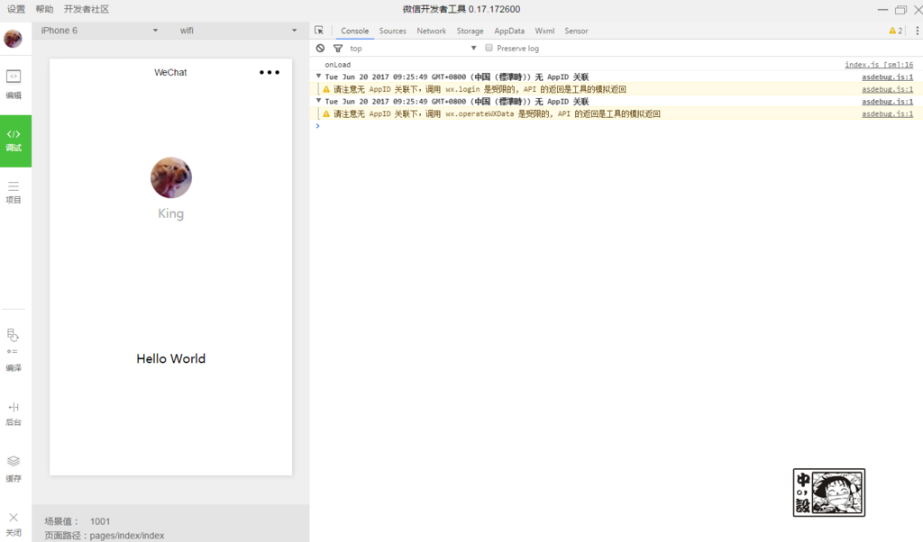This screenshot has height=542, width=923.
Task: Open the index.js [sm]:16 source link
Action: 878,65
